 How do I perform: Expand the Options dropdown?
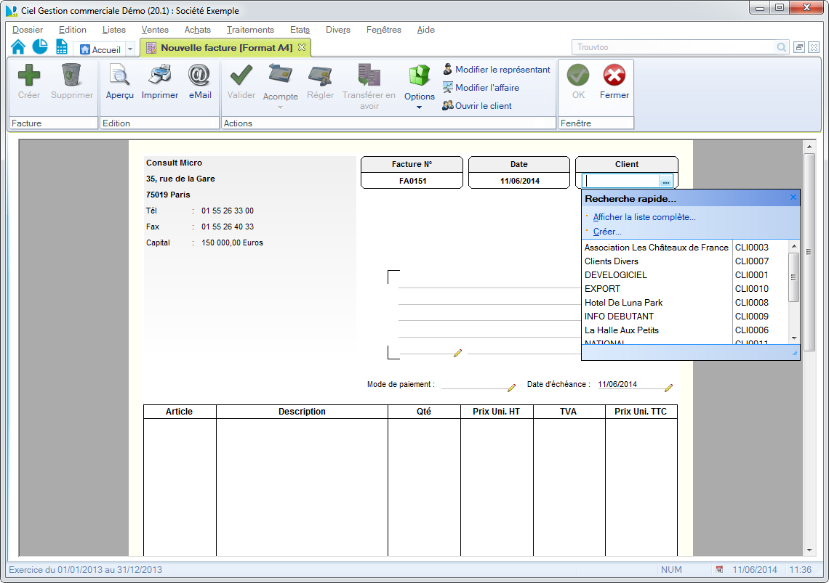420,107
